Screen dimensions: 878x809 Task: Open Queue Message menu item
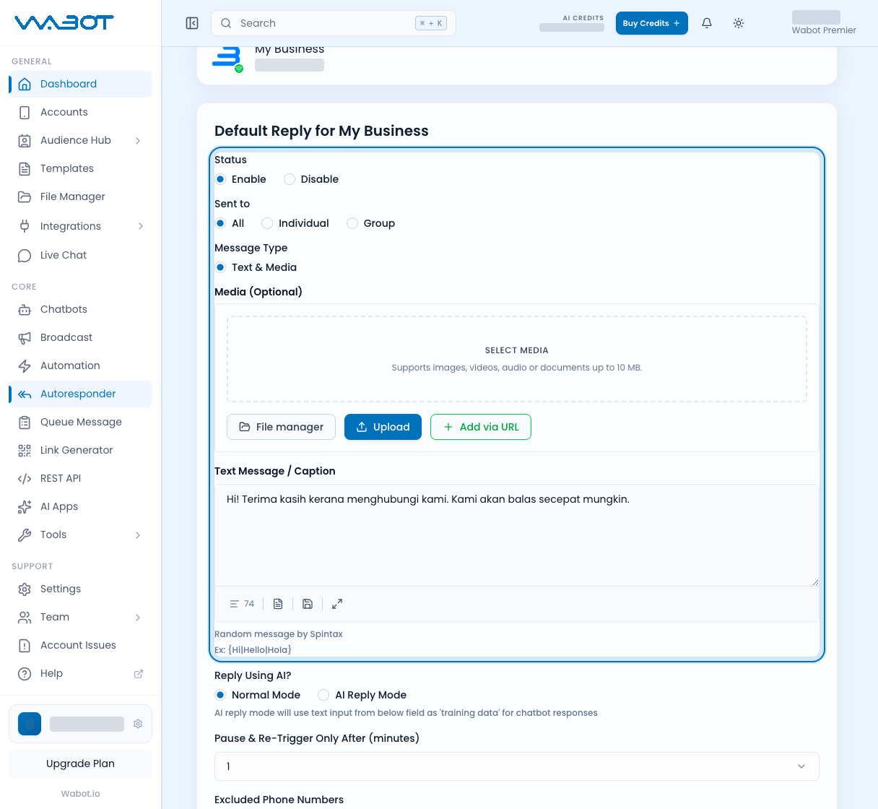(x=81, y=422)
